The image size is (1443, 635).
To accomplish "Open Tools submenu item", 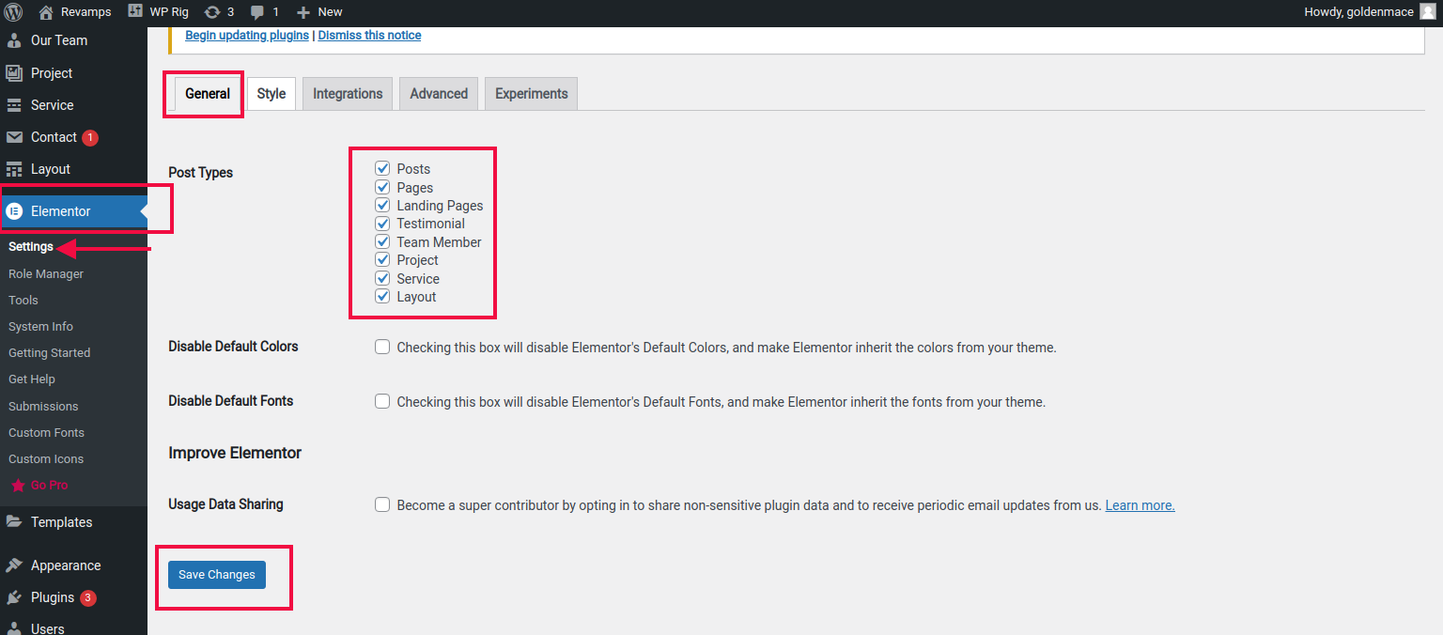I will point(23,301).
